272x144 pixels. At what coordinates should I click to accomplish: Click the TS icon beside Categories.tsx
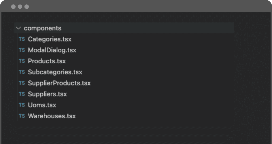coord(22,39)
